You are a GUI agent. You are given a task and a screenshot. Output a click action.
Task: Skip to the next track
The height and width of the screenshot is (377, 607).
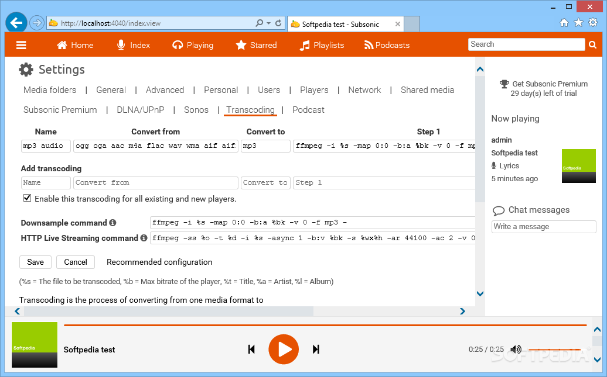[x=316, y=350]
